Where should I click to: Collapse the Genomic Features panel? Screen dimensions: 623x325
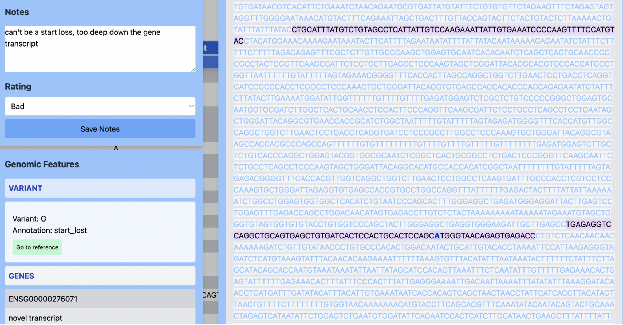[42, 164]
